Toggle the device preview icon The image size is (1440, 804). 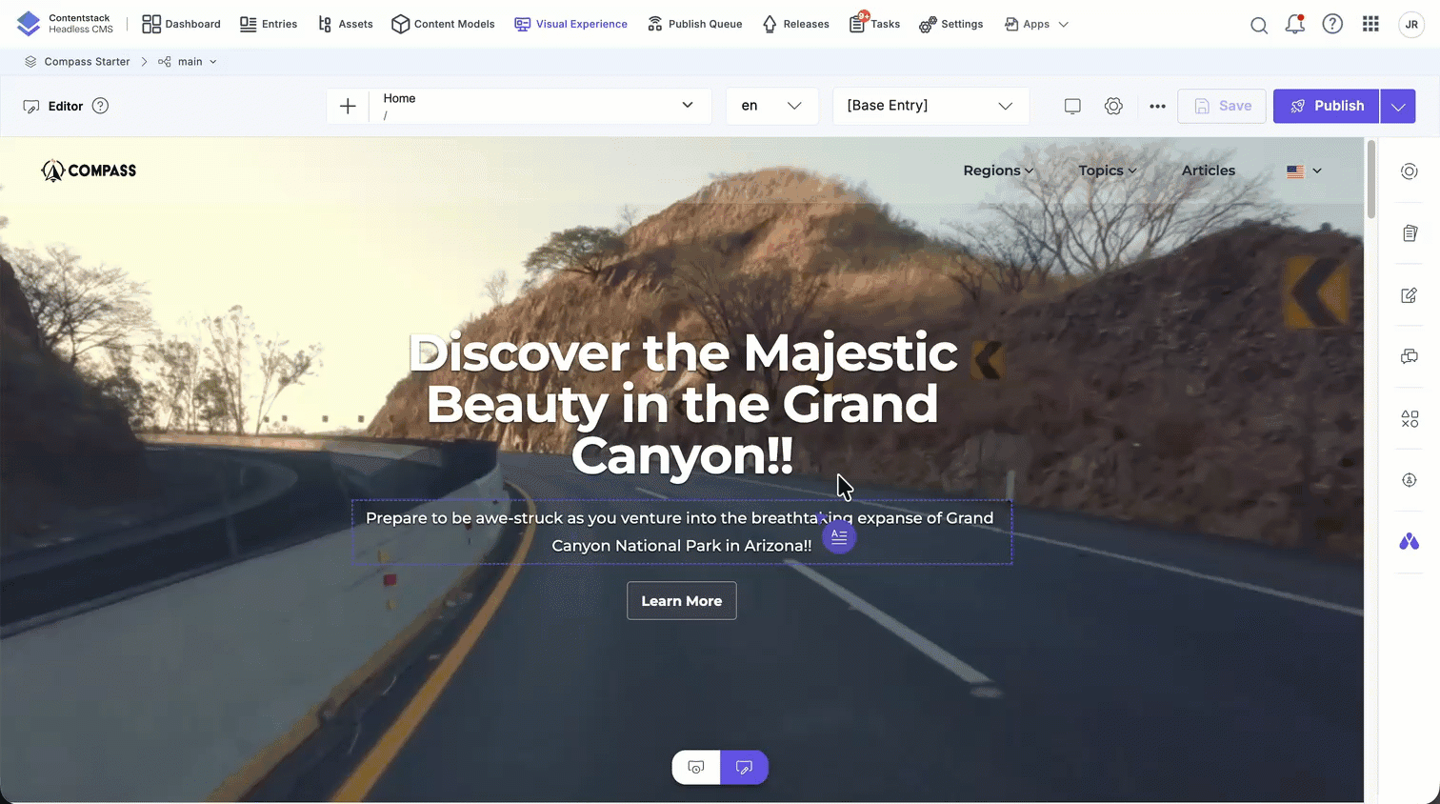[x=1072, y=107]
